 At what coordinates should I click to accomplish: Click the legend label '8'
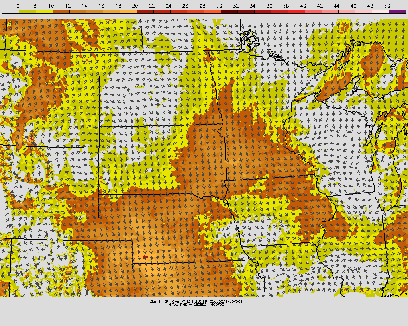pos(35,6)
